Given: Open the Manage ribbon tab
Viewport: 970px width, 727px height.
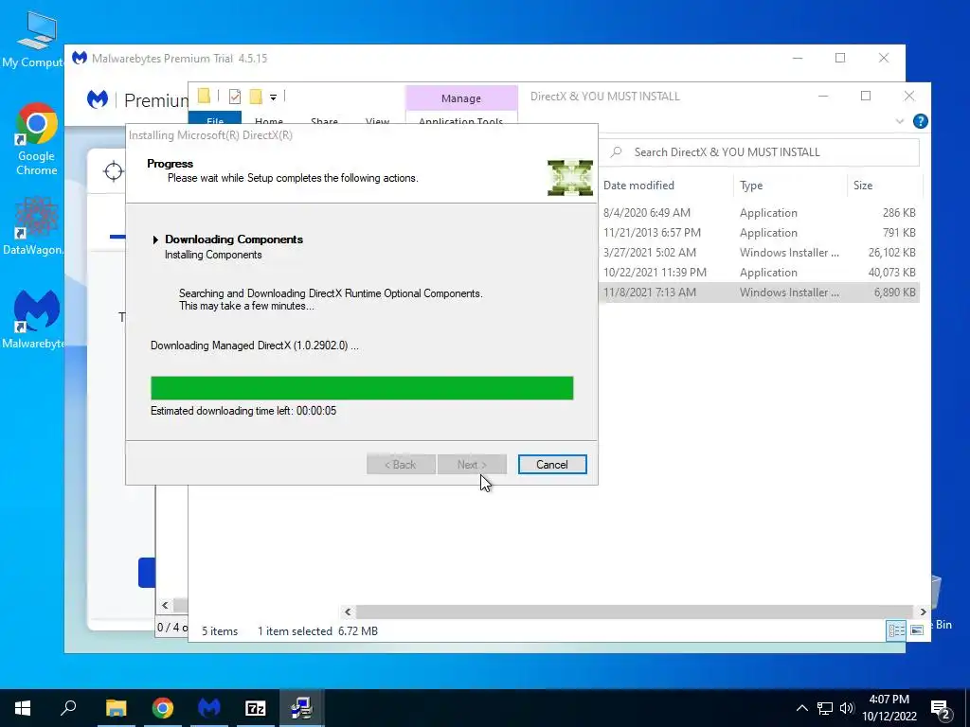Looking at the screenshot, I should coord(461,98).
